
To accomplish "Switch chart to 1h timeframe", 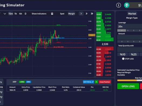I will (x=16, y=14).
